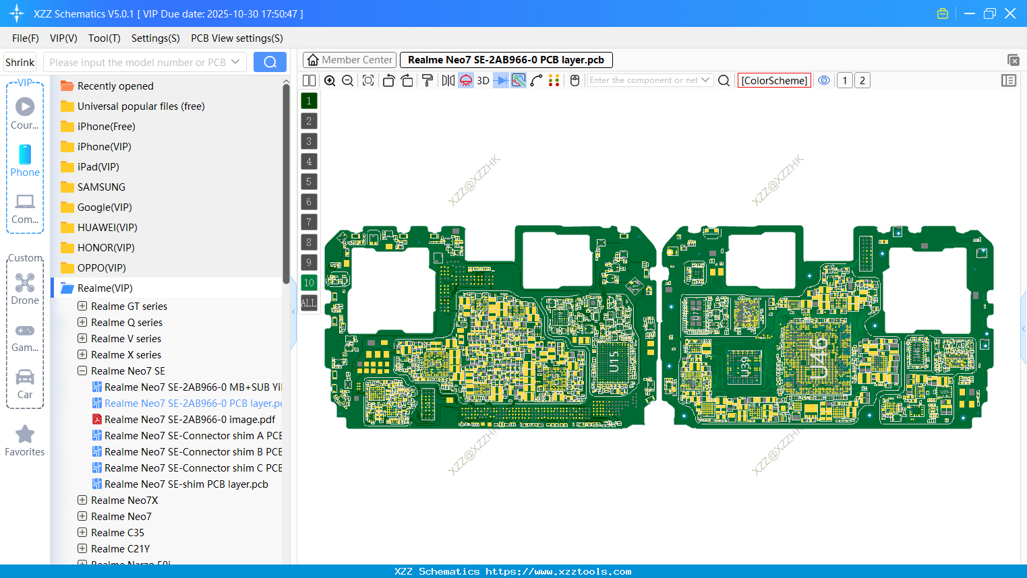Toggle the net routing display icon
The width and height of the screenshot is (1027, 578).
pos(519,80)
